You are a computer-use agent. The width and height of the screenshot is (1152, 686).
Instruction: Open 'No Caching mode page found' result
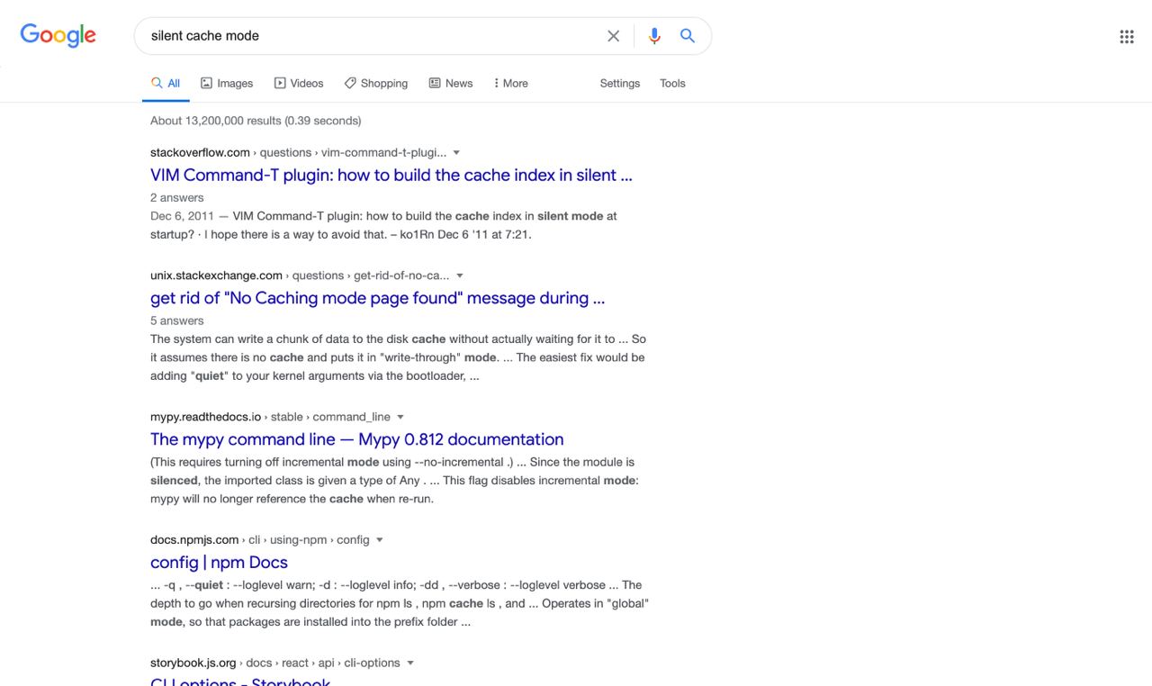pos(377,298)
